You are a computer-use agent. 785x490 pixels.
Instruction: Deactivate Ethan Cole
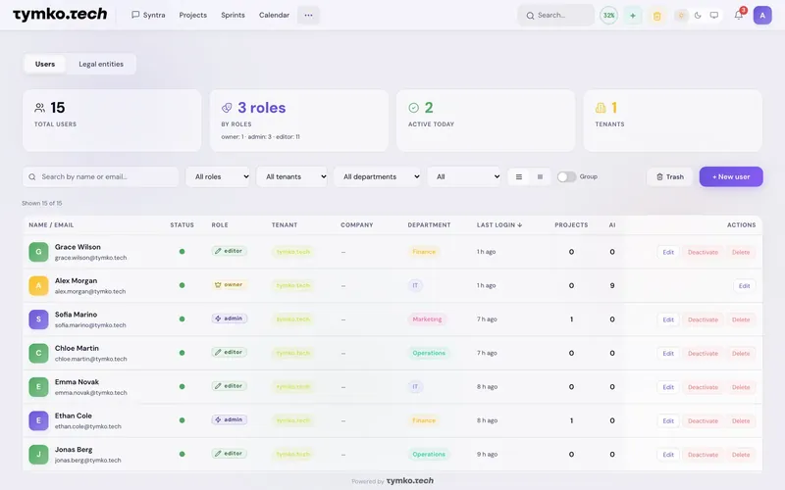click(703, 420)
